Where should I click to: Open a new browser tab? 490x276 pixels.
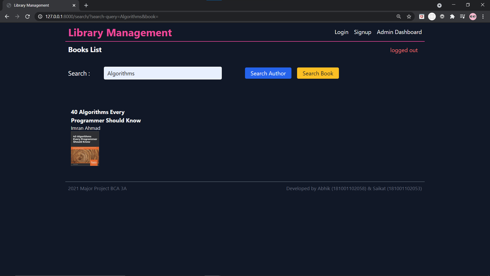[86, 5]
